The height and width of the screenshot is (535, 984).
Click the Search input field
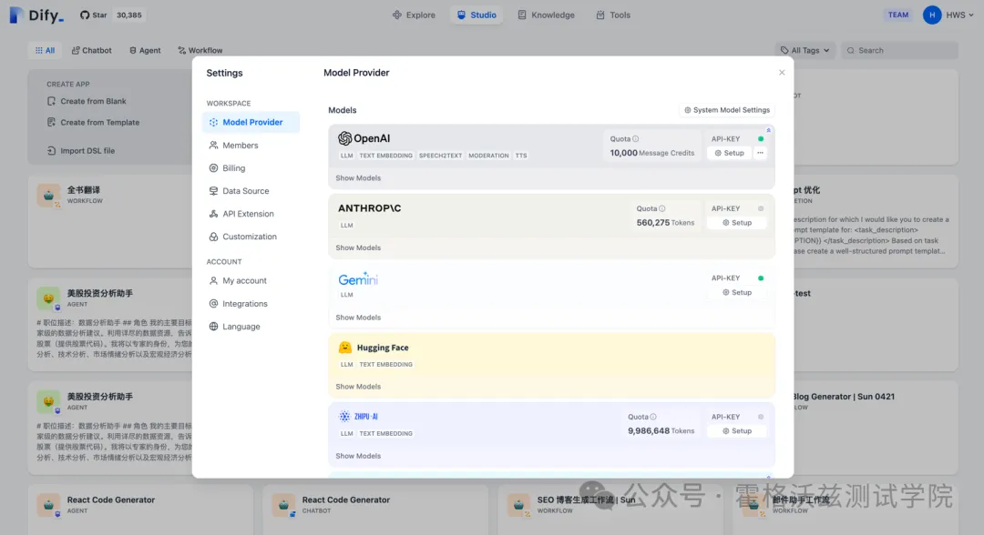pyautogui.click(x=900, y=50)
